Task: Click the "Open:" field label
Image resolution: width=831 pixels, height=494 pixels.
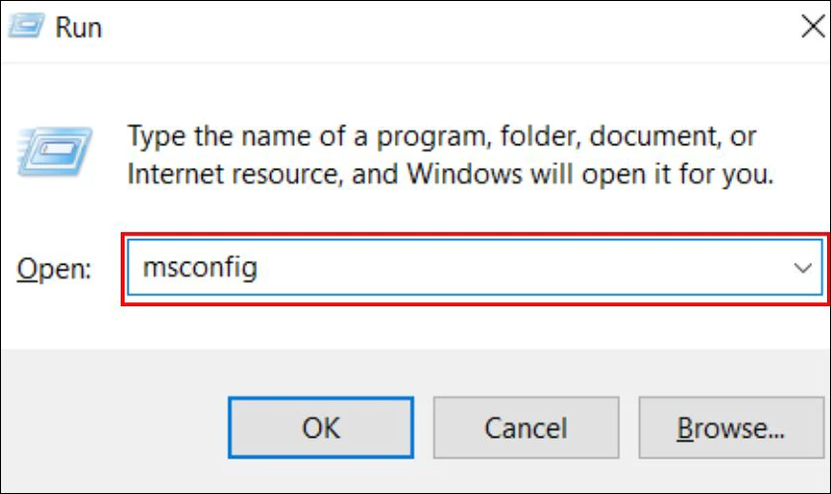Action: (54, 269)
